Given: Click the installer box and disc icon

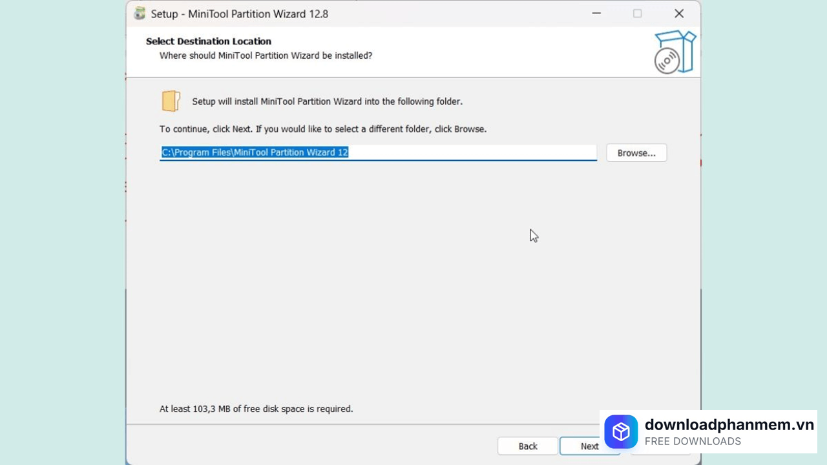Looking at the screenshot, I should coord(675,52).
